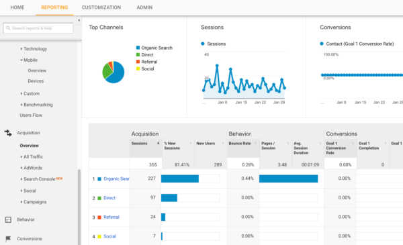Click the 0.44% bounce rate value
403x245 pixels.
click(247, 179)
